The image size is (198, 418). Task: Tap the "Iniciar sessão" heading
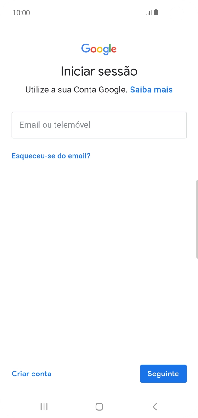tap(99, 71)
